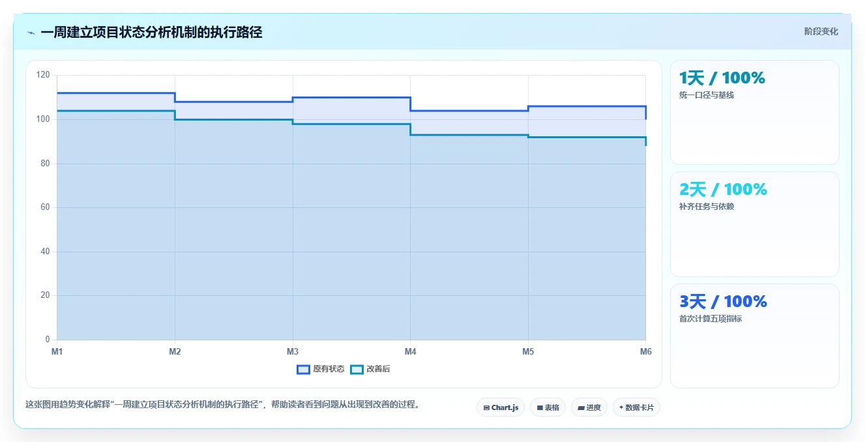This screenshot has width=865, height=442.
Task: Click the 80 y-axis value
Action: tap(45, 164)
